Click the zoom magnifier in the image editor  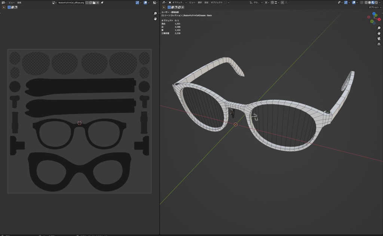(x=155, y=13)
